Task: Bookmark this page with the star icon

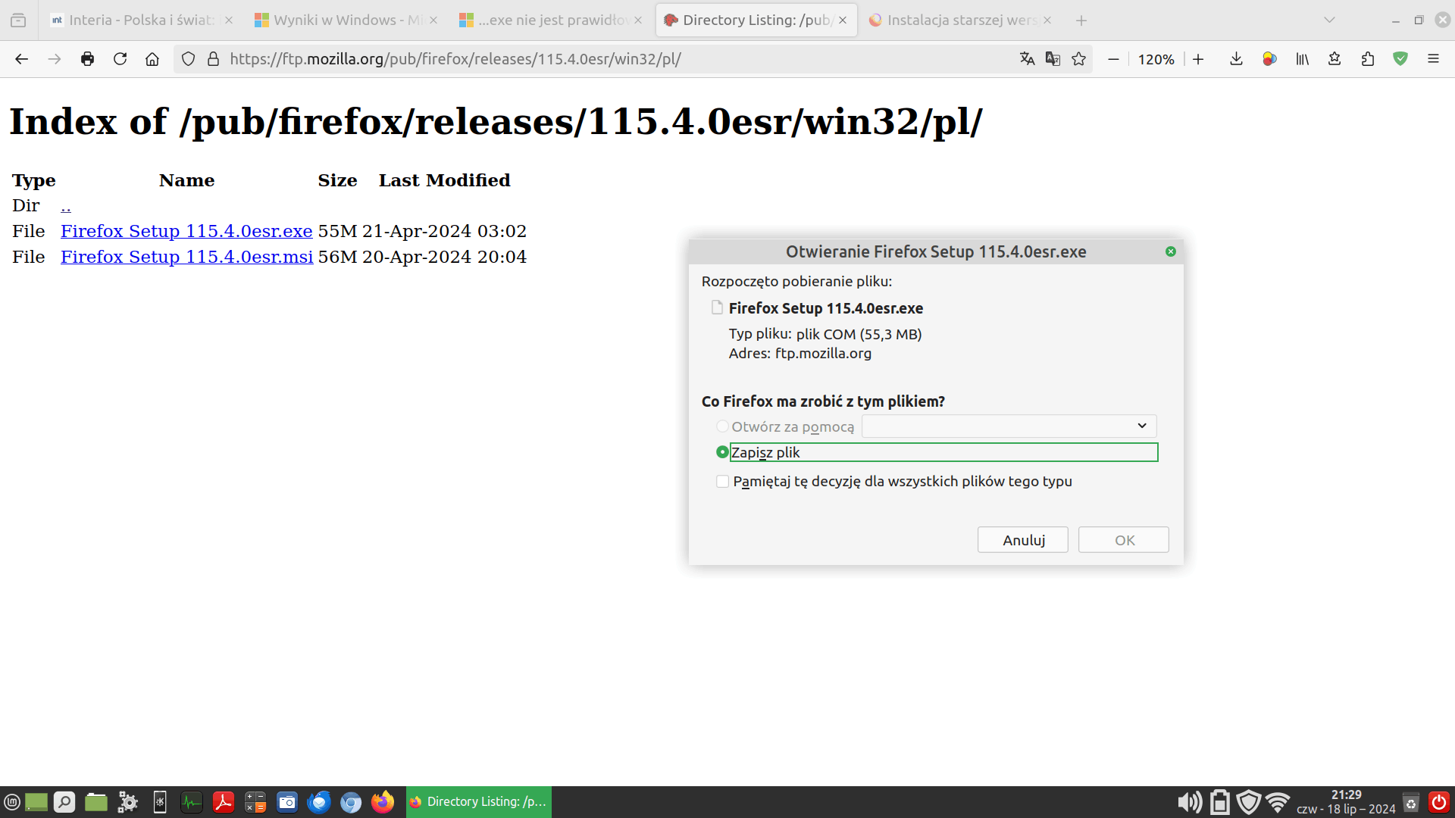Action: pyautogui.click(x=1079, y=59)
